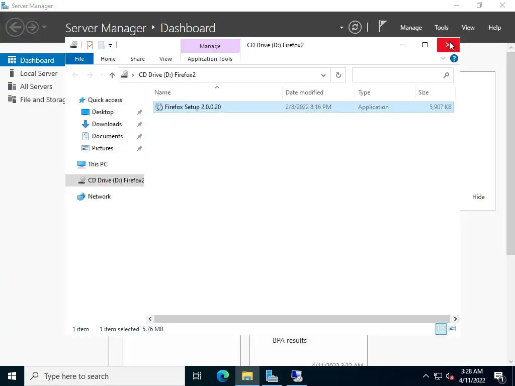Refresh the CD Drive folder view
The image size is (515, 386).
[x=338, y=75]
